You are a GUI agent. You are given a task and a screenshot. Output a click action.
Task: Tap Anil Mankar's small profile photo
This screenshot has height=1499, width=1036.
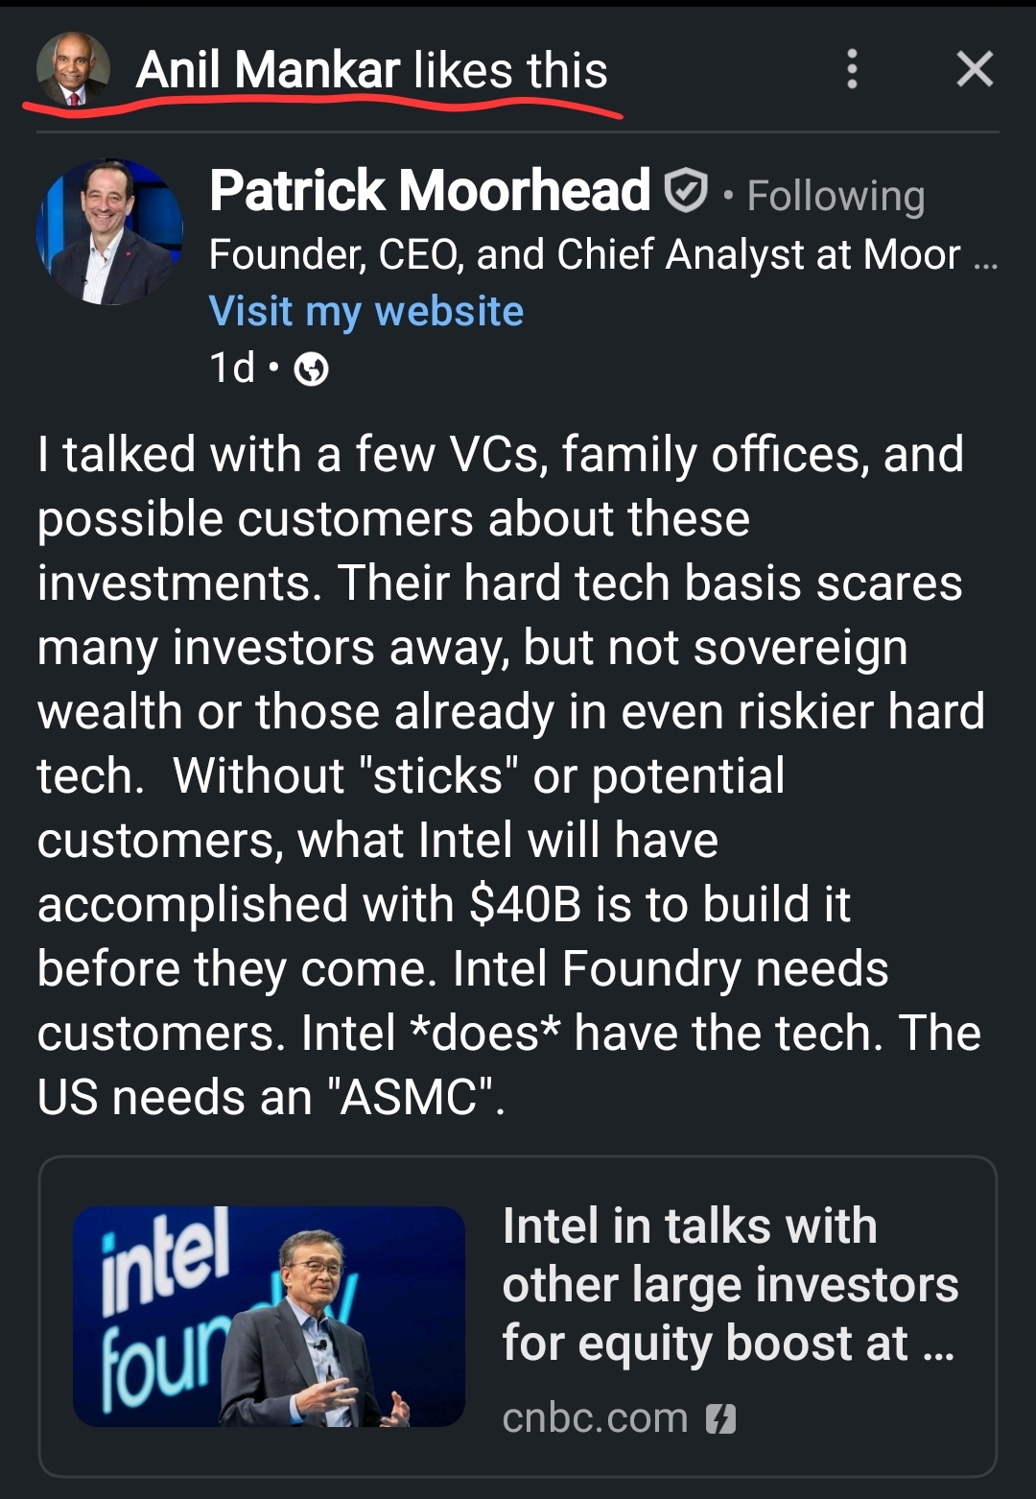[73, 69]
